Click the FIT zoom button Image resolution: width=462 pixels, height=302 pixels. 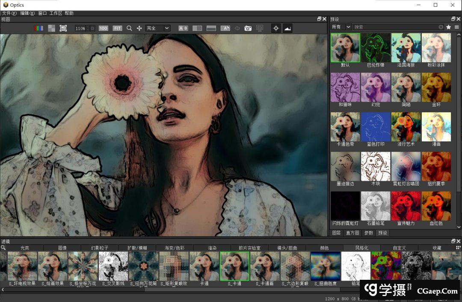click(x=117, y=28)
